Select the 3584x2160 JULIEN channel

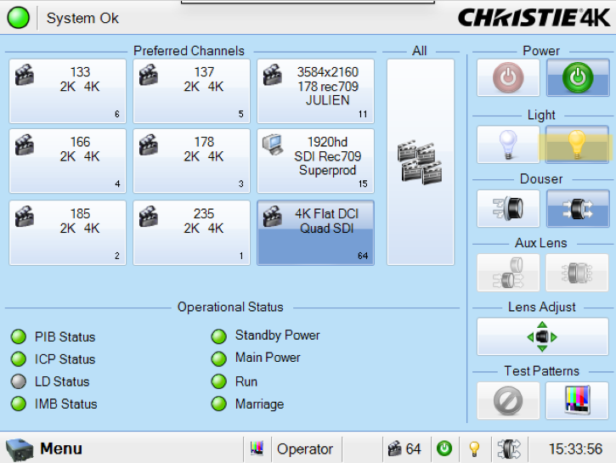pyautogui.click(x=315, y=91)
